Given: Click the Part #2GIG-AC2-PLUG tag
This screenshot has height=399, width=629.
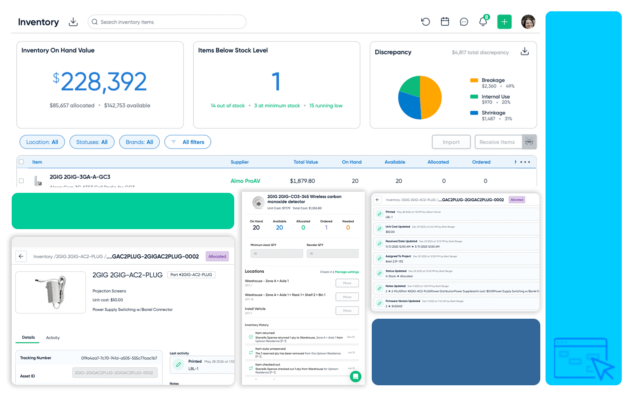Looking at the screenshot, I should [x=191, y=275].
